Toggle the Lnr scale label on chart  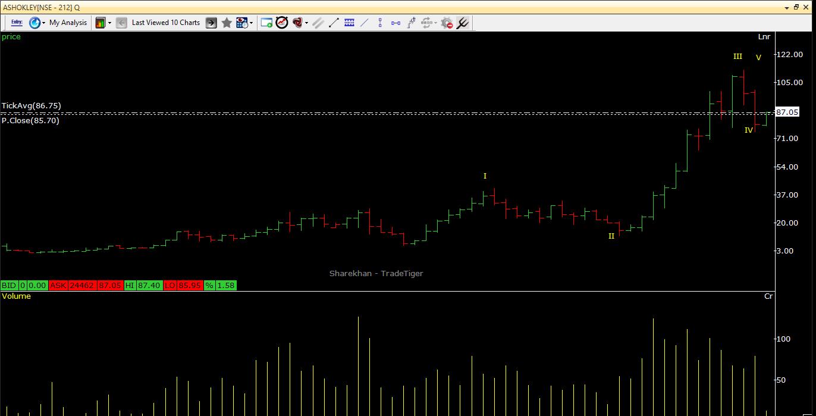click(x=764, y=37)
